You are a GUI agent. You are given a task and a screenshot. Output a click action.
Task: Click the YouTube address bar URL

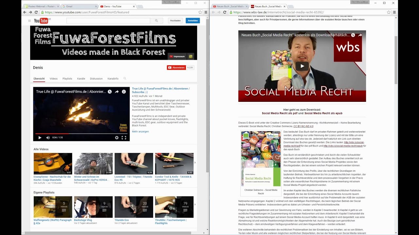87,12
